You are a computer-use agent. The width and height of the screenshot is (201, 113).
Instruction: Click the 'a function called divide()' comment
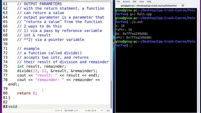(x=50, y=53)
